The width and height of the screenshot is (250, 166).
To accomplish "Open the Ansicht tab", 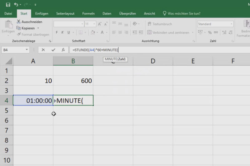I will point(150,14).
